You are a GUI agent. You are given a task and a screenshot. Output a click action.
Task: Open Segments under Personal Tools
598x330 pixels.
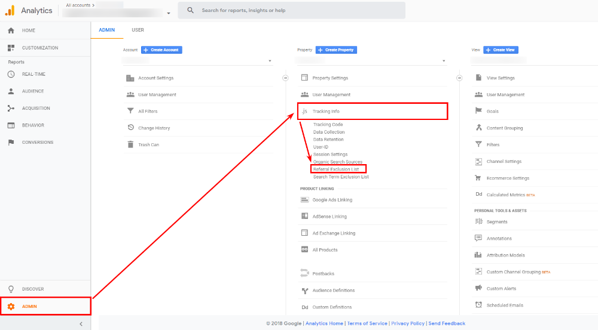point(497,222)
